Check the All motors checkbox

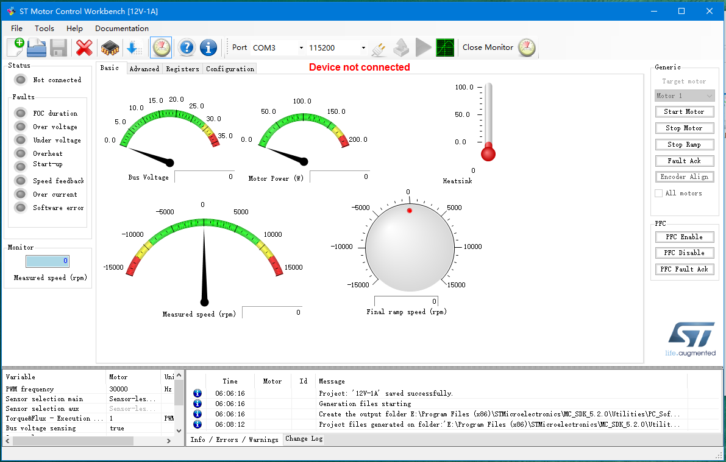coord(658,194)
